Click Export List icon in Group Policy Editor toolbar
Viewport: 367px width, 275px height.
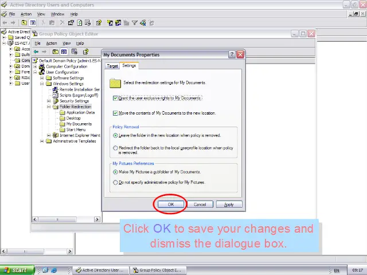click(75, 52)
